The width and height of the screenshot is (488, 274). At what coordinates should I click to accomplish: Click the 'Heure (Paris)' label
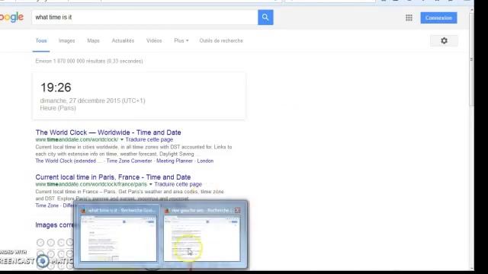[x=58, y=108]
